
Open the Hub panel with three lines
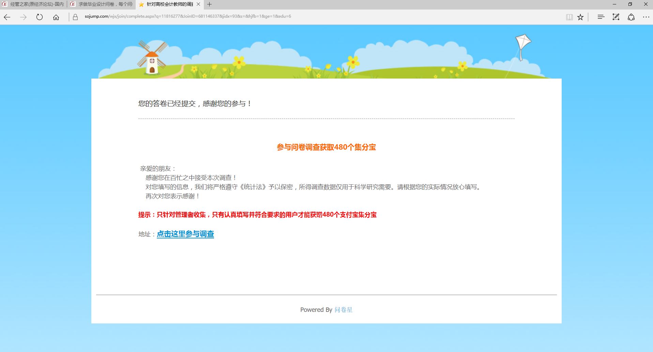click(x=601, y=17)
